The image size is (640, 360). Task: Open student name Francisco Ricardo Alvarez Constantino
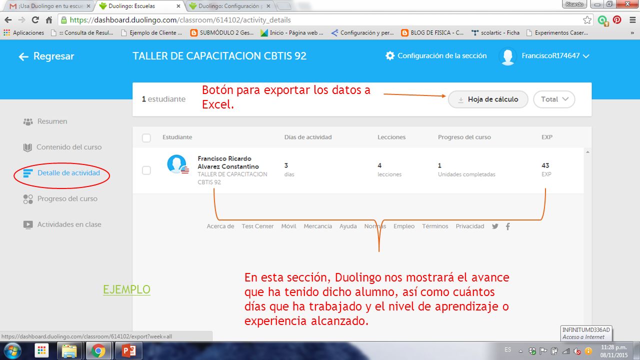coord(228,162)
